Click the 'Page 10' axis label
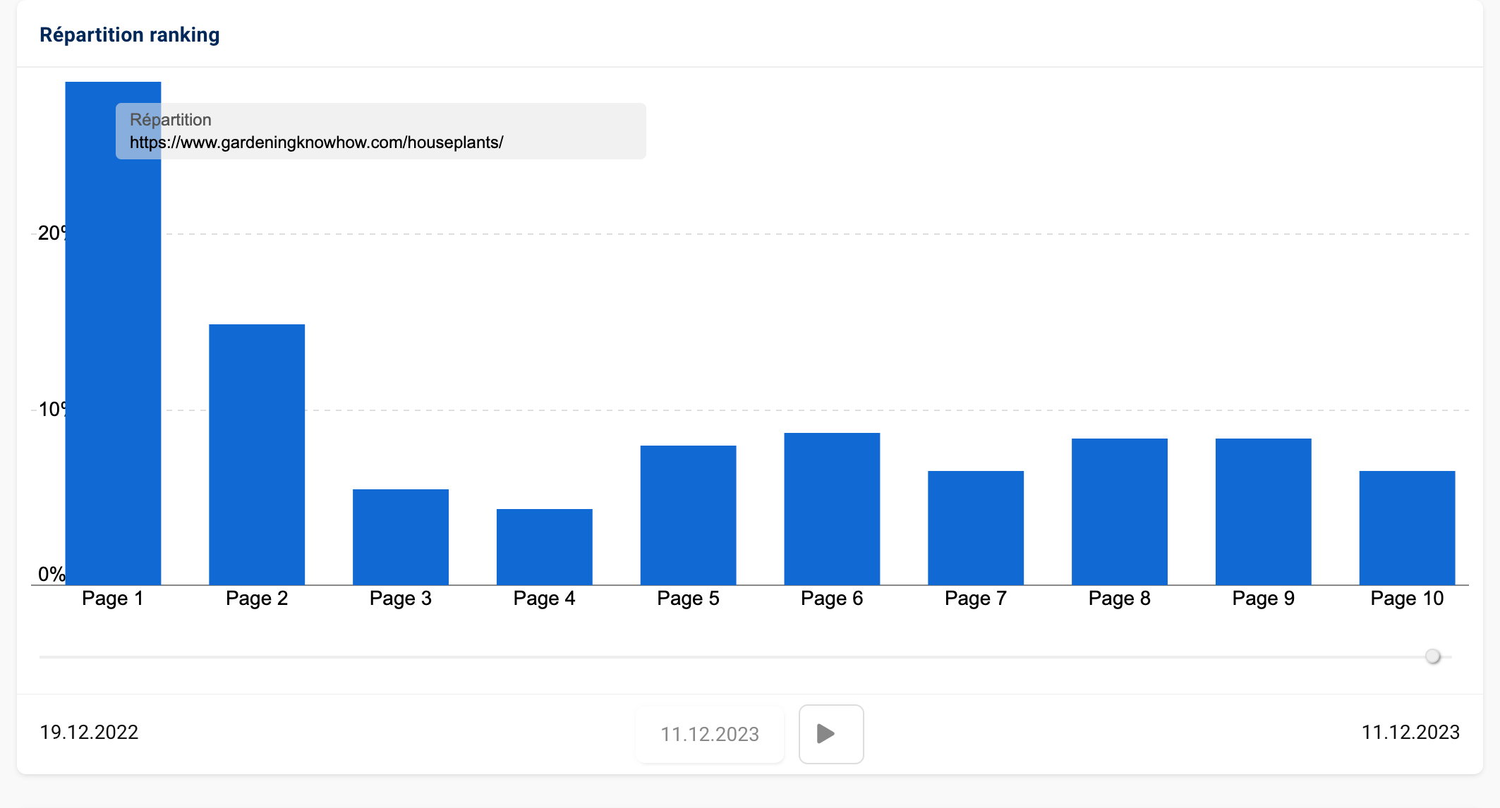The height and width of the screenshot is (808, 1500). (x=1408, y=599)
